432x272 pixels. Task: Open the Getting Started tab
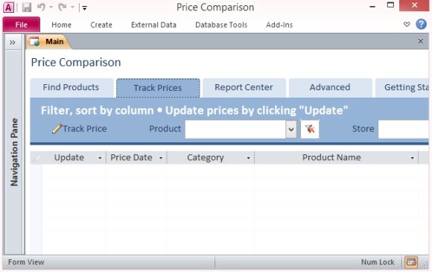[402, 88]
